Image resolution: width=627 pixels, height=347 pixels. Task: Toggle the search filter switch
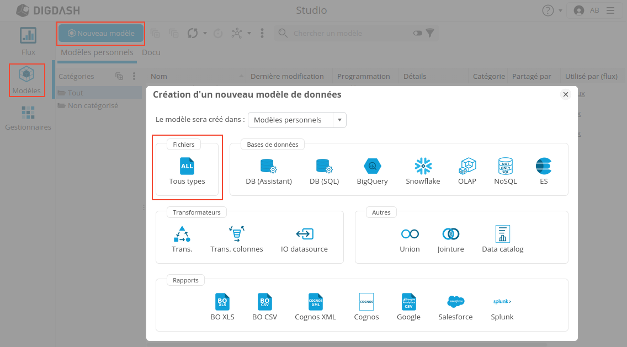[417, 33]
